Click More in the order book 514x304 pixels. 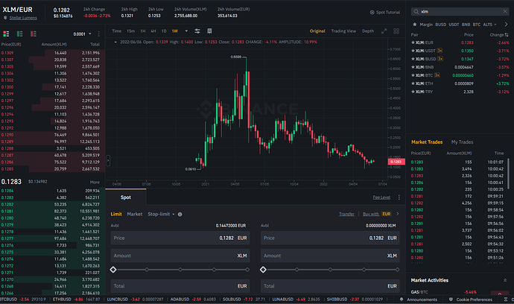click(x=95, y=183)
